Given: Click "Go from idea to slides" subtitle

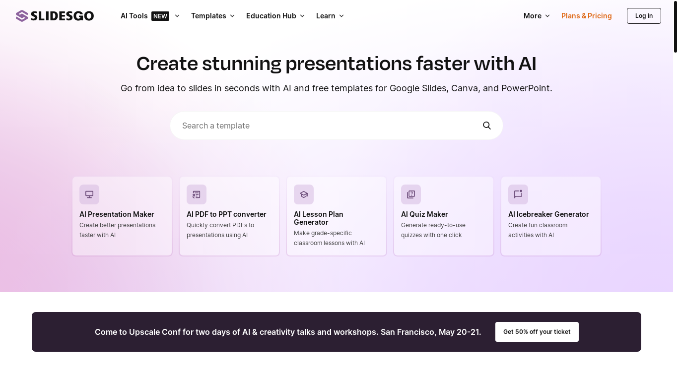Looking at the screenshot, I should tap(337, 88).
